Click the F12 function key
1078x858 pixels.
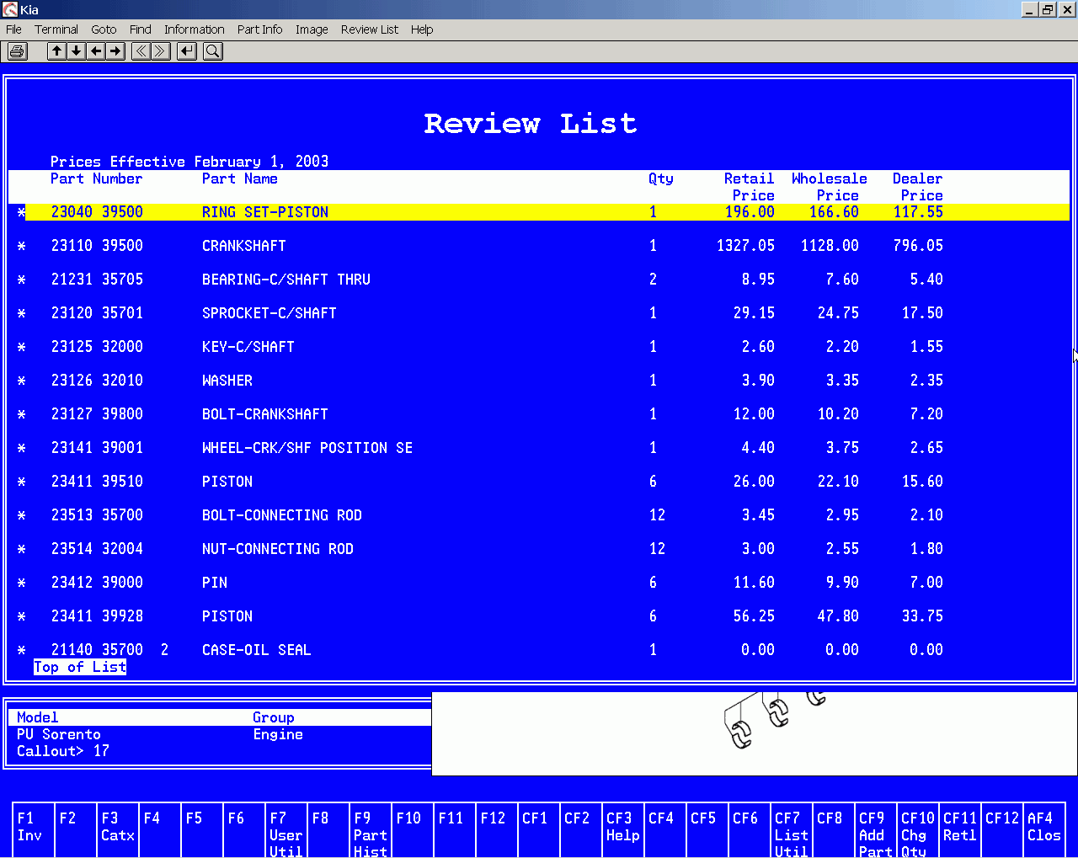[x=497, y=830]
